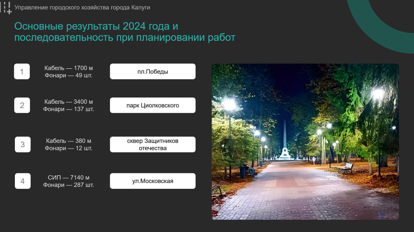Image resolution: width=414 pixels, height=232 pixels.
Task: Select the СИП — 7140 м text
Action: pos(69,178)
